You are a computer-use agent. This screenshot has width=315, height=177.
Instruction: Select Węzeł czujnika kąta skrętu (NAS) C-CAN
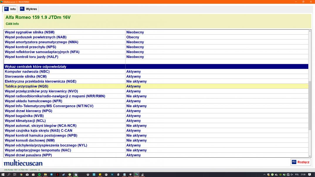(156, 130)
